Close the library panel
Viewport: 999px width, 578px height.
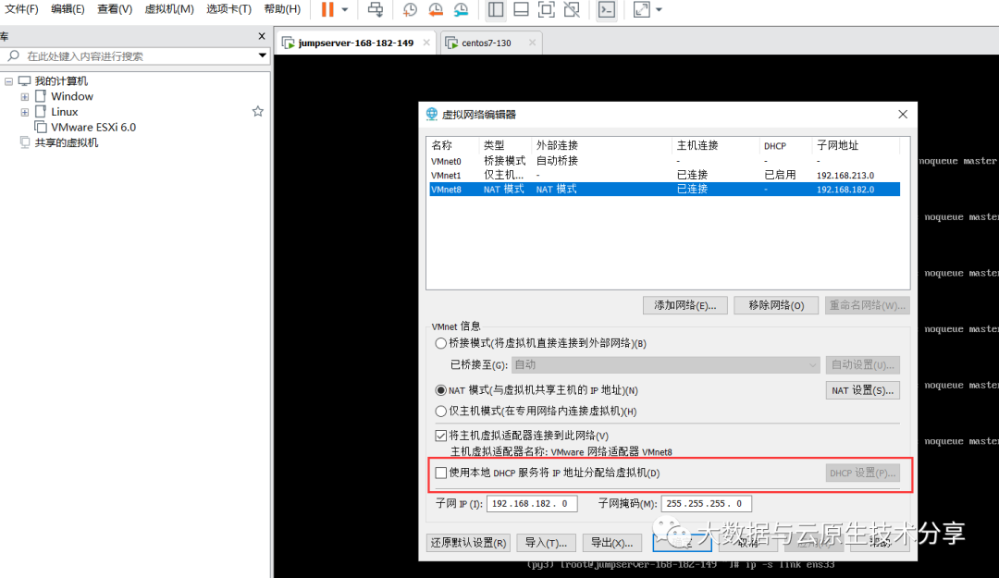click(x=261, y=36)
